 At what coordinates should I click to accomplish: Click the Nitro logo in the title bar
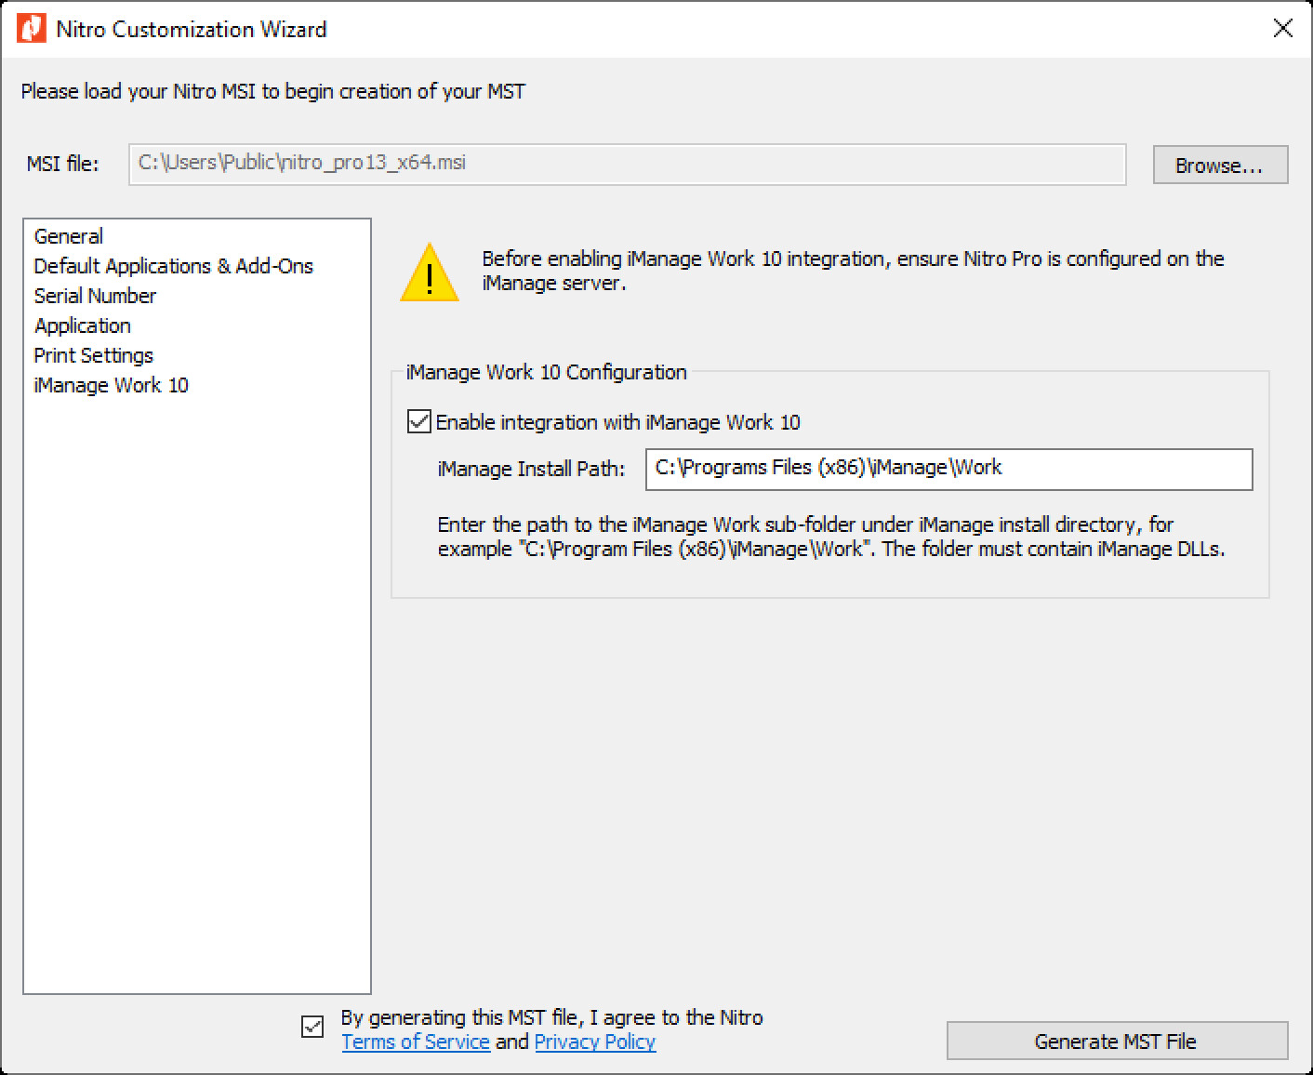(30, 28)
